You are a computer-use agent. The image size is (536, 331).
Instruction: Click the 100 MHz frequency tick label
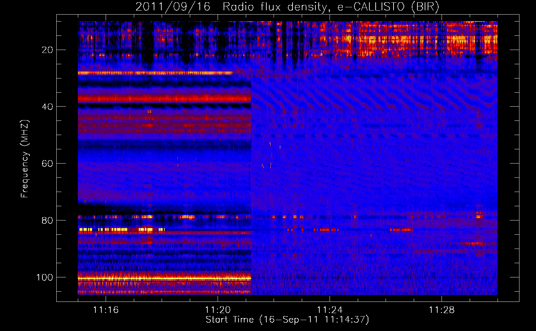point(45,277)
